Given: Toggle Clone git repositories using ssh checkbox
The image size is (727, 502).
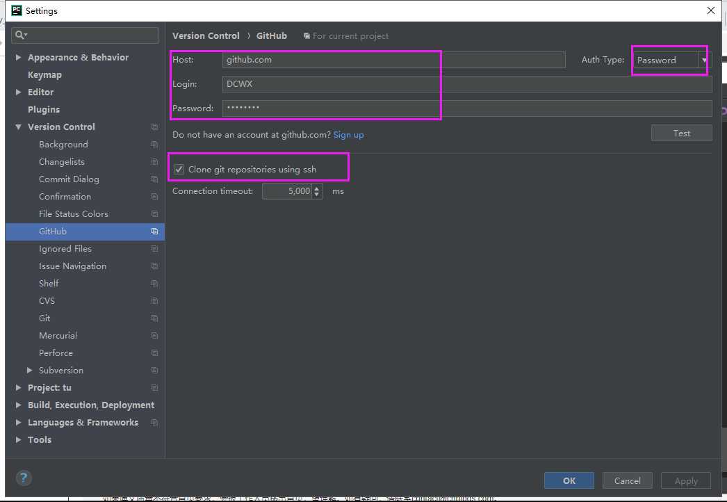Looking at the screenshot, I should coord(179,170).
